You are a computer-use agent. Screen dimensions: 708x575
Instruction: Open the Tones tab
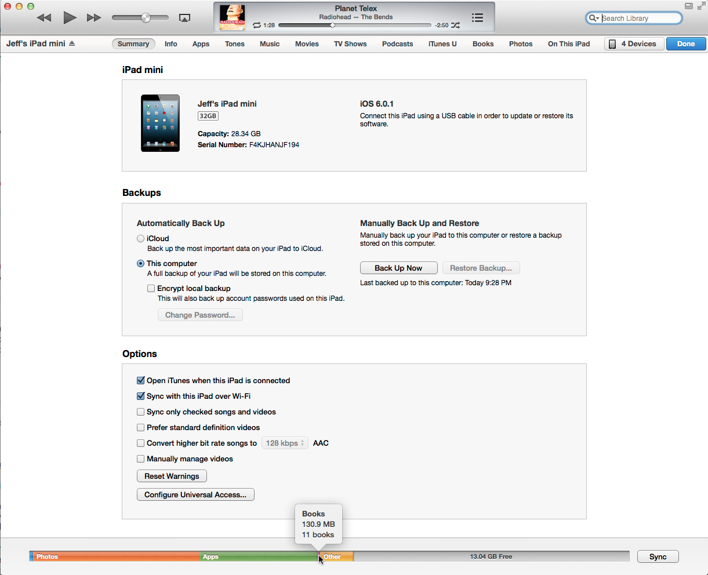235,44
